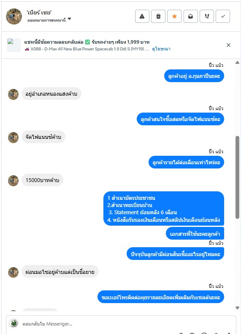The width and height of the screenshot is (241, 334).
Task: Click the vertical scrollbar thumb
Action: pos(237,177)
